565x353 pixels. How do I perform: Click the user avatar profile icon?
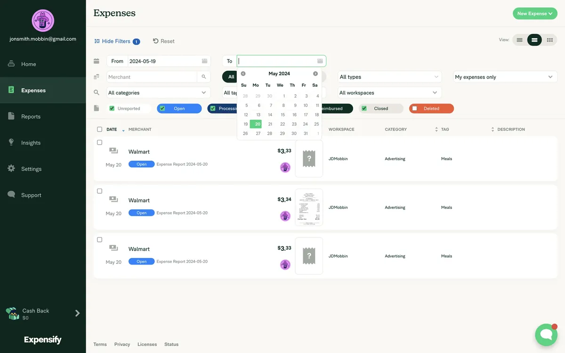(43, 20)
